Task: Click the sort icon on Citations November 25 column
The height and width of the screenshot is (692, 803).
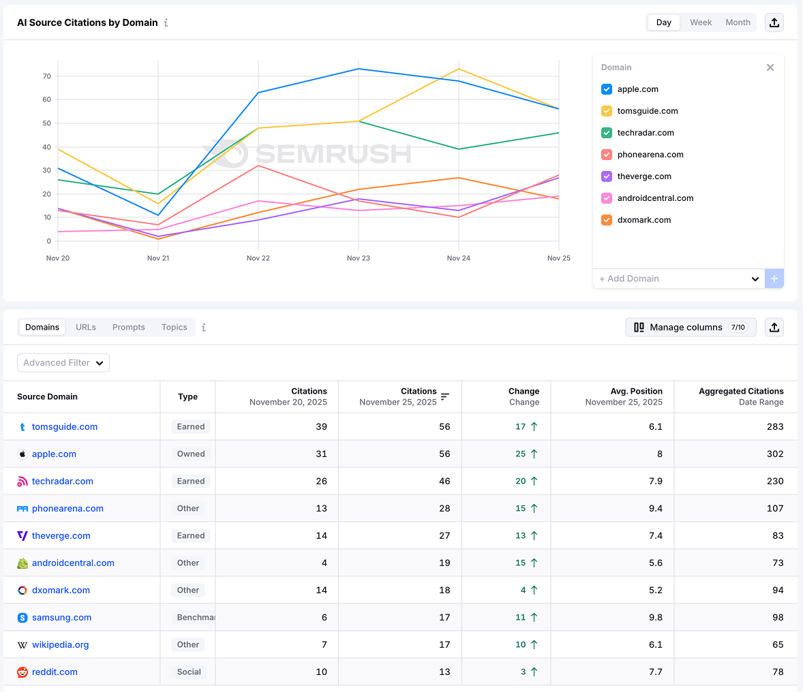Action: pyautogui.click(x=446, y=397)
